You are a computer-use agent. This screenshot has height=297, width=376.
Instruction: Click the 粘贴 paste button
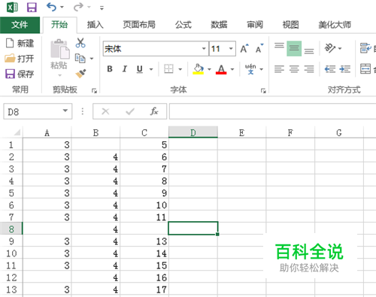[x=59, y=58]
